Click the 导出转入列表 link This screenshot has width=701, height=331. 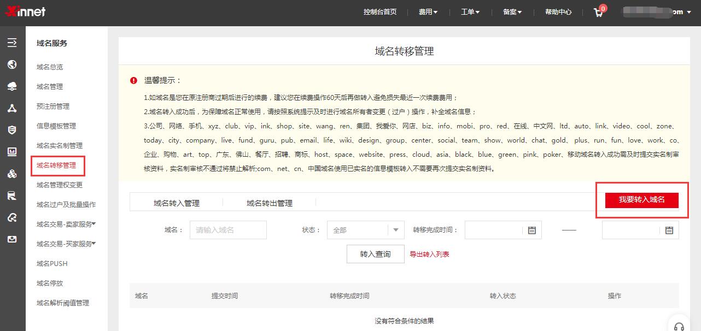pyautogui.click(x=429, y=254)
